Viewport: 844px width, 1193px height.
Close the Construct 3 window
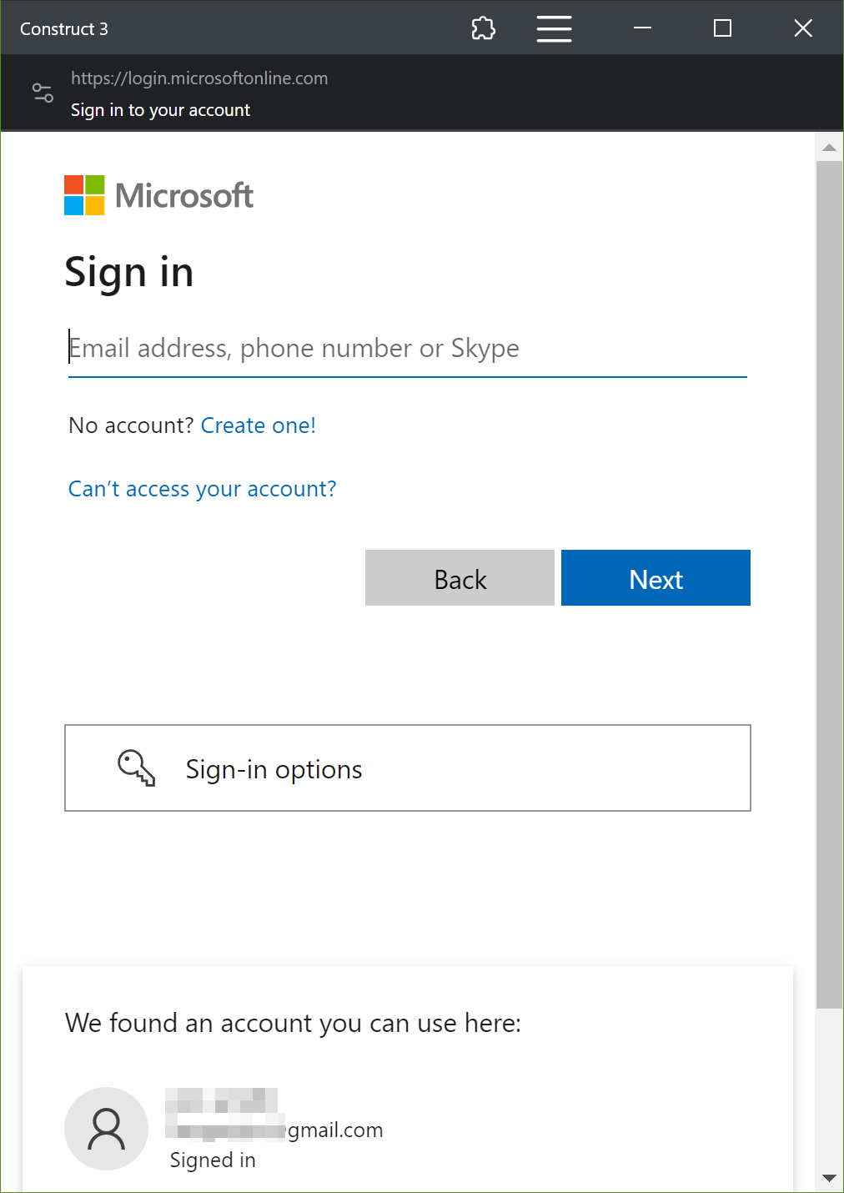(x=803, y=28)
